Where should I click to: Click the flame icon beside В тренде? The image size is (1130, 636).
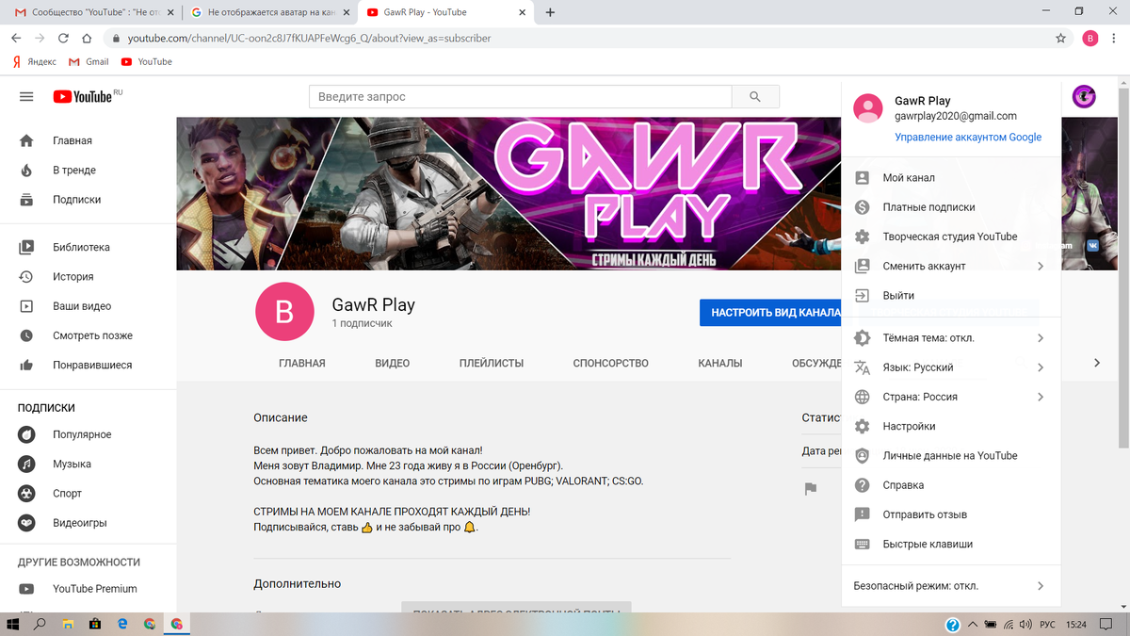coord(26,170)
